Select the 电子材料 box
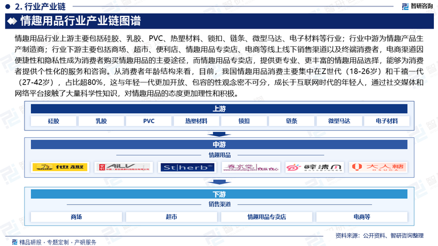 pyautogui.click(x=387, y=121)
